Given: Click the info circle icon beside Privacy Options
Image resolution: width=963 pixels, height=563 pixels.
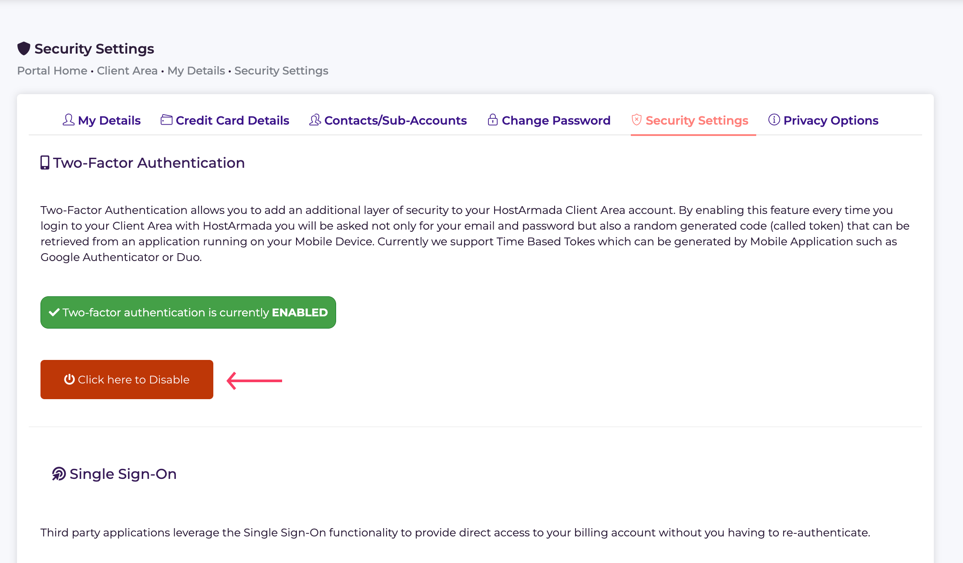Looking at the screenshot, I should click(x=774, y=119).
